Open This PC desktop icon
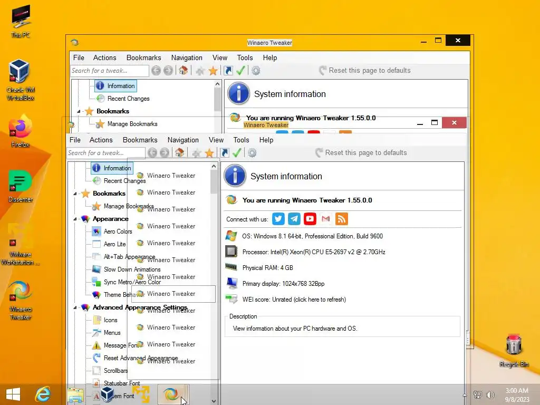The height and width of the screenshot is (405, 540). click(x=21, y=21)
